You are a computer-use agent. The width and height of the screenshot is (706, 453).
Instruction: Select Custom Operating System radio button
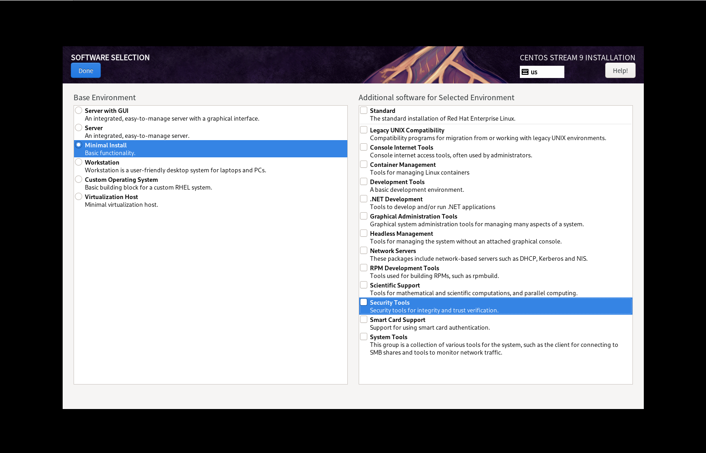(x=79, y=179)
